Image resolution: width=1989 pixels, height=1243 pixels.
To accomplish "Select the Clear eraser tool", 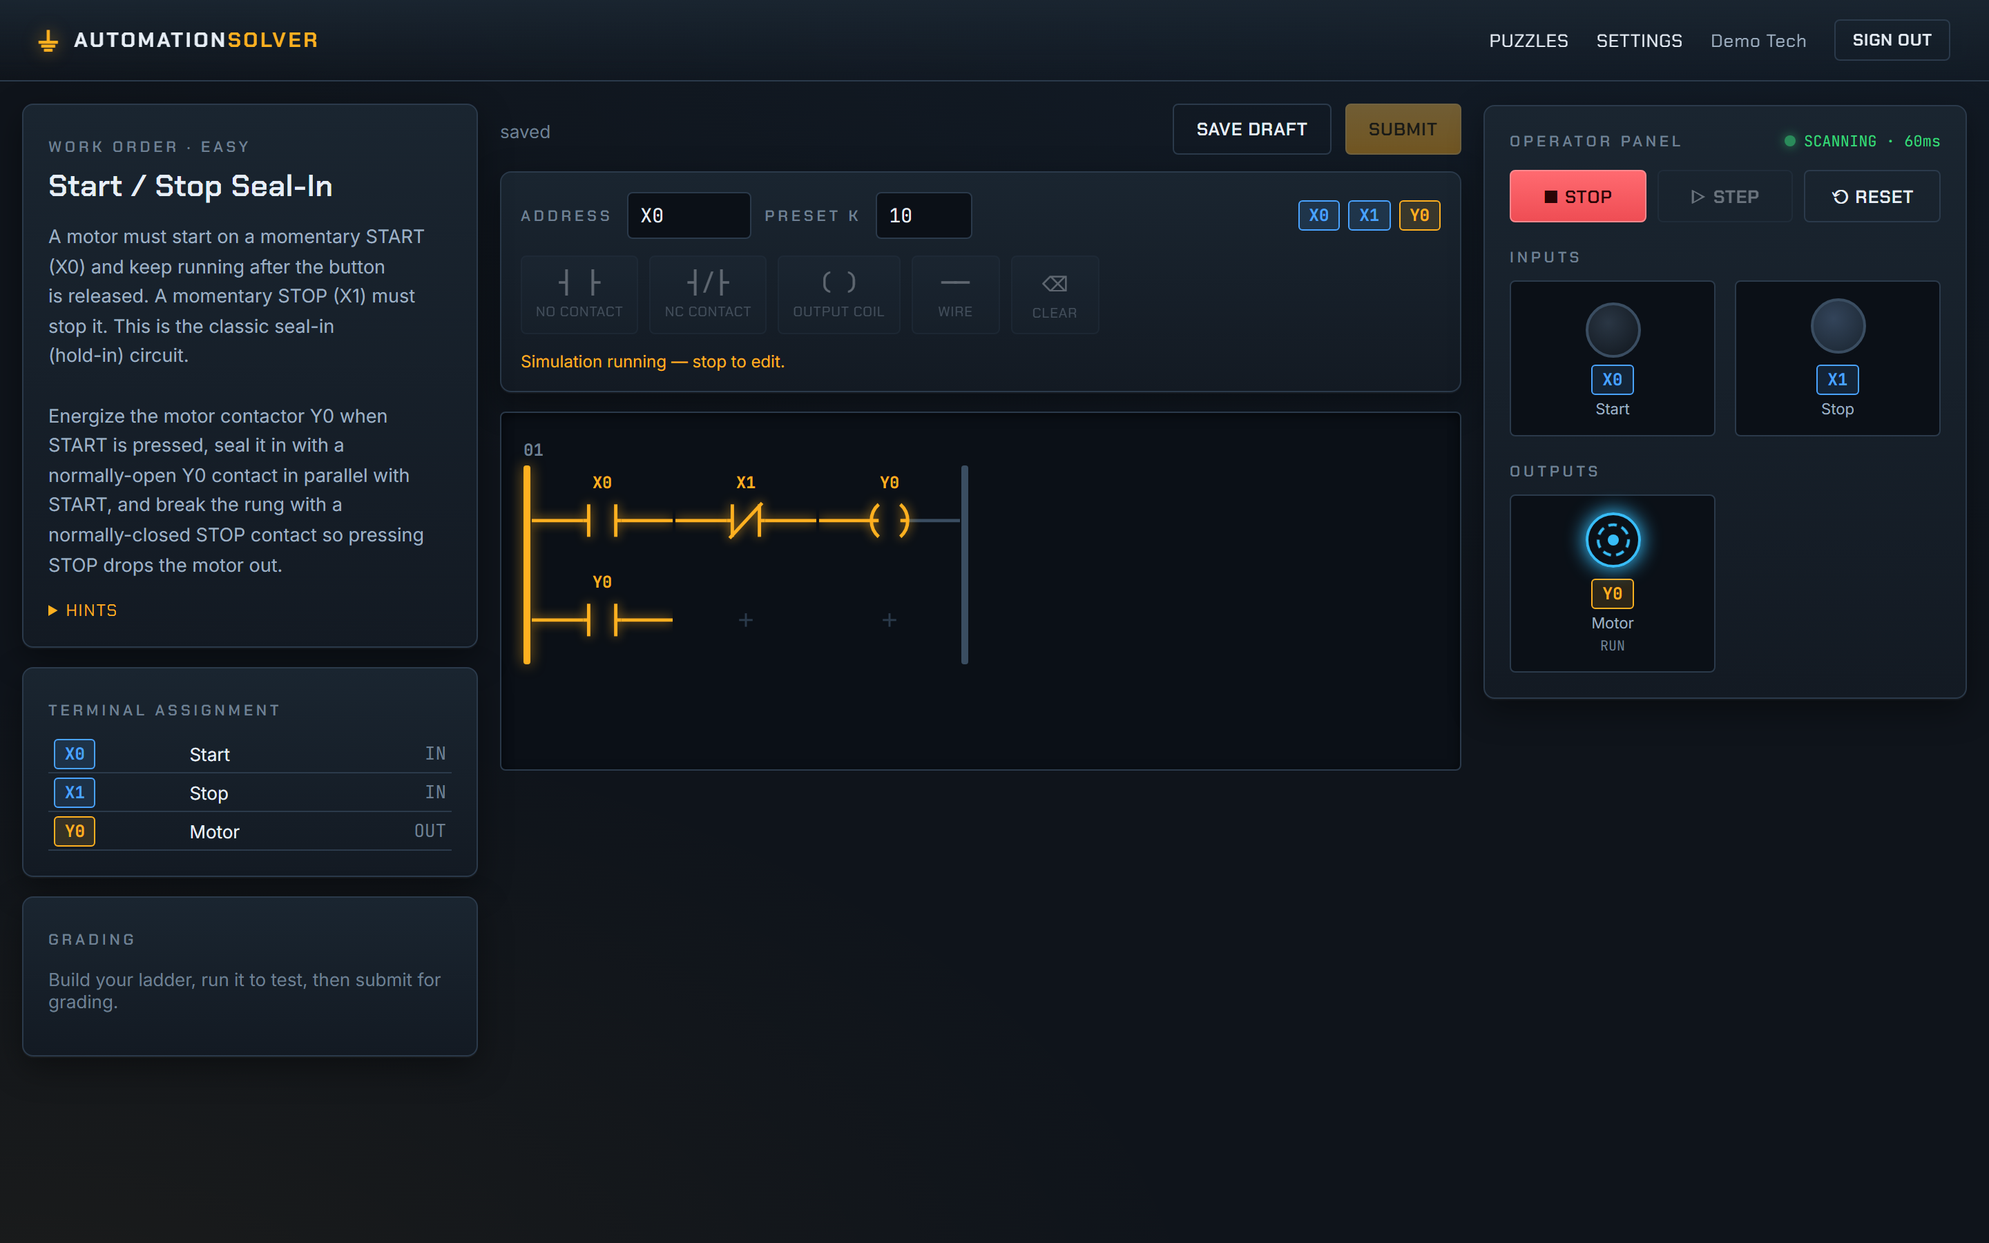I will [x=1055, y=294].
